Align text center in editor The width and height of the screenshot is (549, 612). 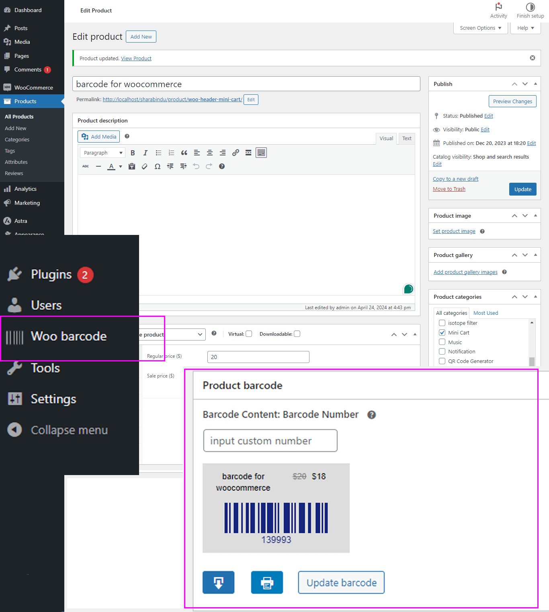[210, 153]
